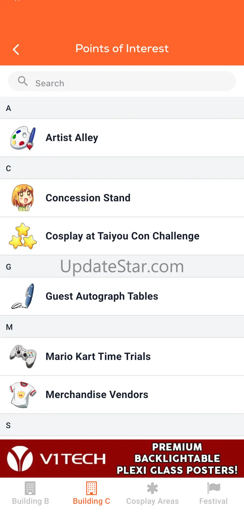Select Mario Kart Time Trials

(x=98, y=357)
